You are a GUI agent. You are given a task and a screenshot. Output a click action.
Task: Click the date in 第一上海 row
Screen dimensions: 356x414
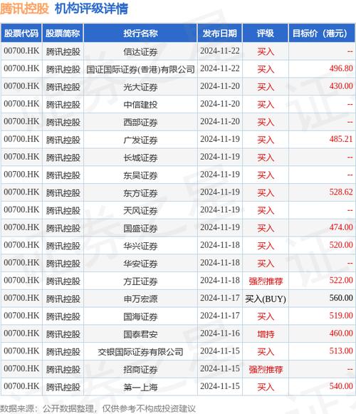pyautogui.click(x=220, y=386)
